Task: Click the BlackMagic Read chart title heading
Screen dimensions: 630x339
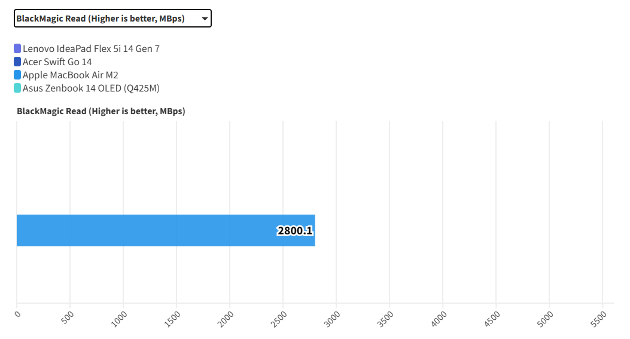Action: click(101, 111)
